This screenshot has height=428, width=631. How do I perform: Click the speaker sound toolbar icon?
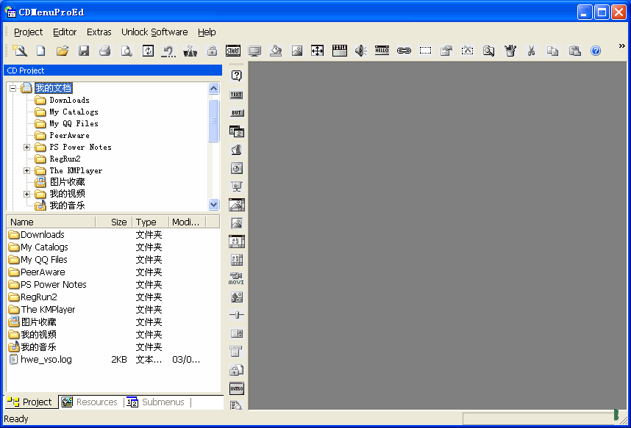point(360,51)
